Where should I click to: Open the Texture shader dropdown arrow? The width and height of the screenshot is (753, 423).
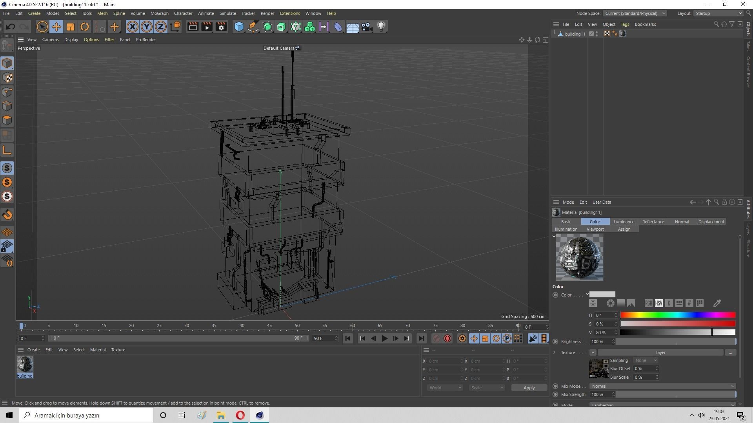click(593, 352)
